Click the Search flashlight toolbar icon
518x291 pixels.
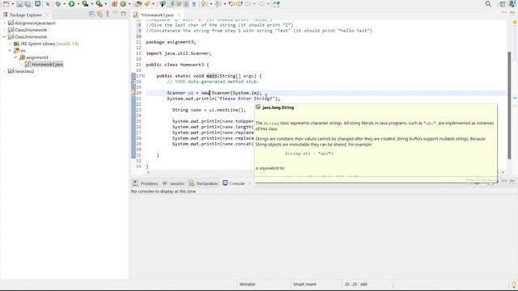tap(147, 4)
